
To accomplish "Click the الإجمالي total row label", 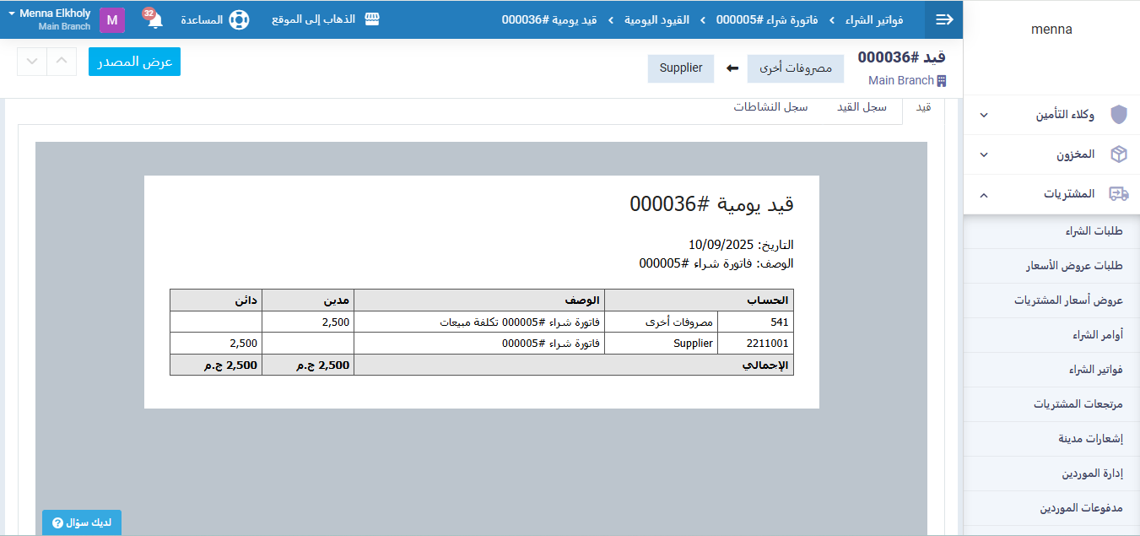I will tap(765, 365).
